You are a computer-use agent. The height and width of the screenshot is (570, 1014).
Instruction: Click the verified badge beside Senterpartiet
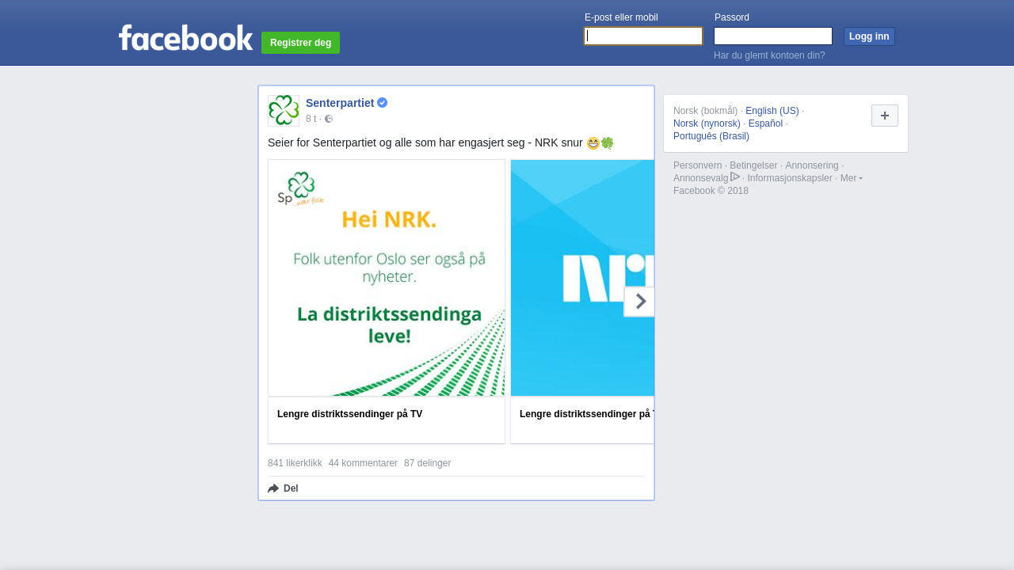pyautogui.click(x=382, y=103)
